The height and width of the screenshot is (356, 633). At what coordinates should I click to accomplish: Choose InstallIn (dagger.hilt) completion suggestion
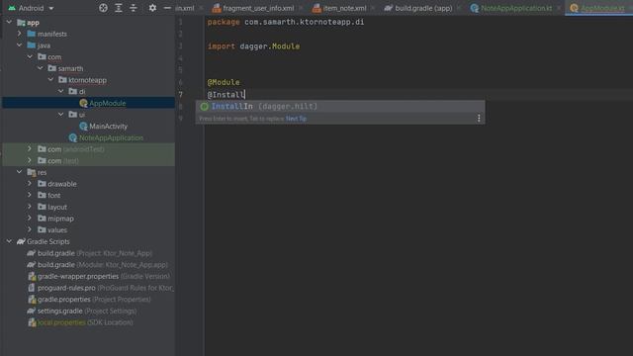340,107
